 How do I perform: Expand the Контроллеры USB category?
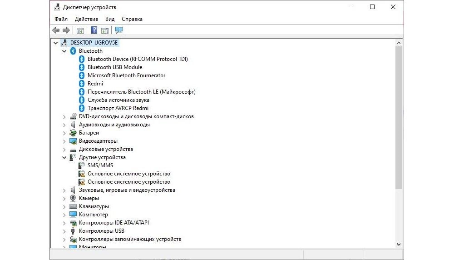[x=64, y=231]
